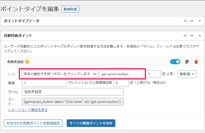Image resolution: width=205 pixels, height=133 pixels.
Task: Toggle the 名称未設定 requirement switch
Action: pyautogui.click(x=175, y=62)
